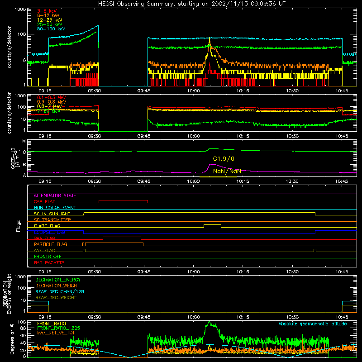Click the green 25-50 keV legend label
Image resolution: width=362 pixels, height=362 pixels.
pos(49,24)
